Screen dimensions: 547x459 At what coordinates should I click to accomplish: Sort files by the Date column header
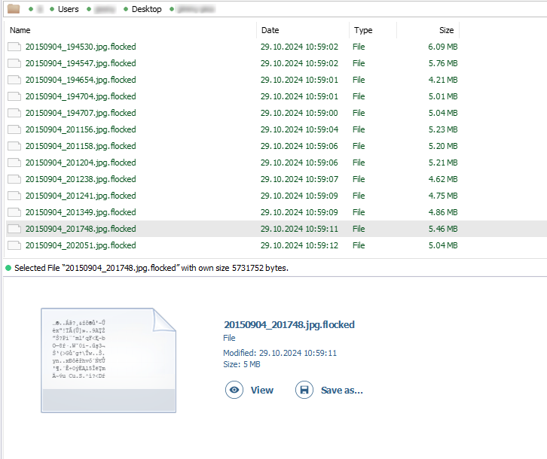[270, 30]
